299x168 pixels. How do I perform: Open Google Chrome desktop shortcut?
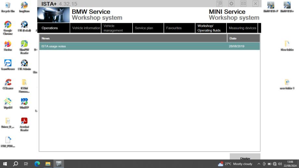pyautogui.click(x=8, y=28)
